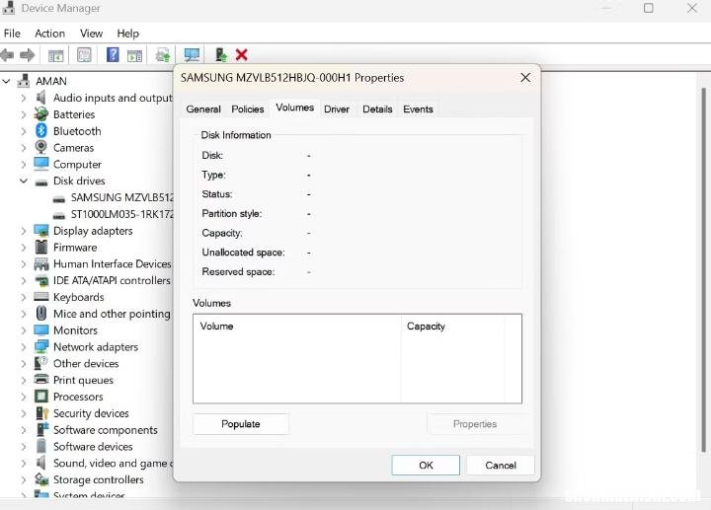The image size is (711, 510).
Task: Click the disabled Properties button under Volumes
Action: pos(475,424)
